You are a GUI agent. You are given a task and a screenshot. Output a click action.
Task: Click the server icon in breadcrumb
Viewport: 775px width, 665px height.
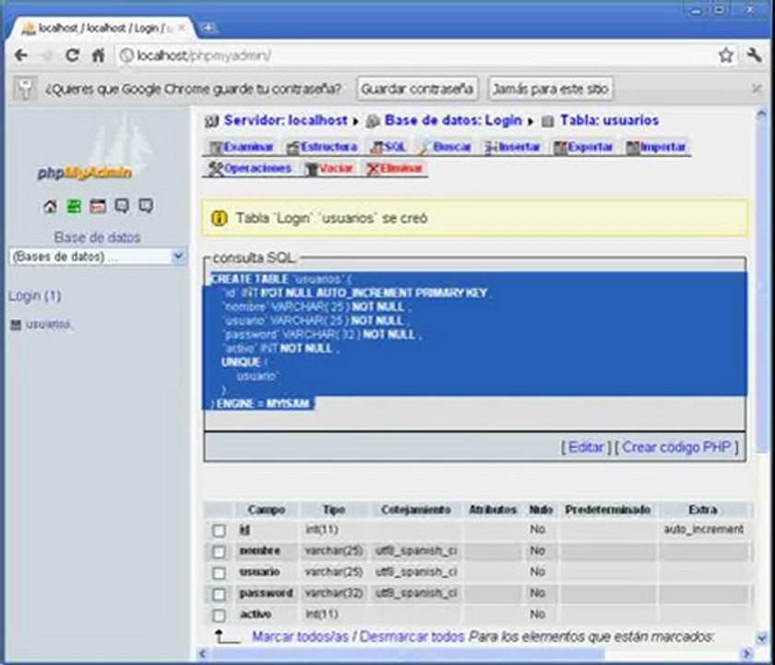(211, 121)
